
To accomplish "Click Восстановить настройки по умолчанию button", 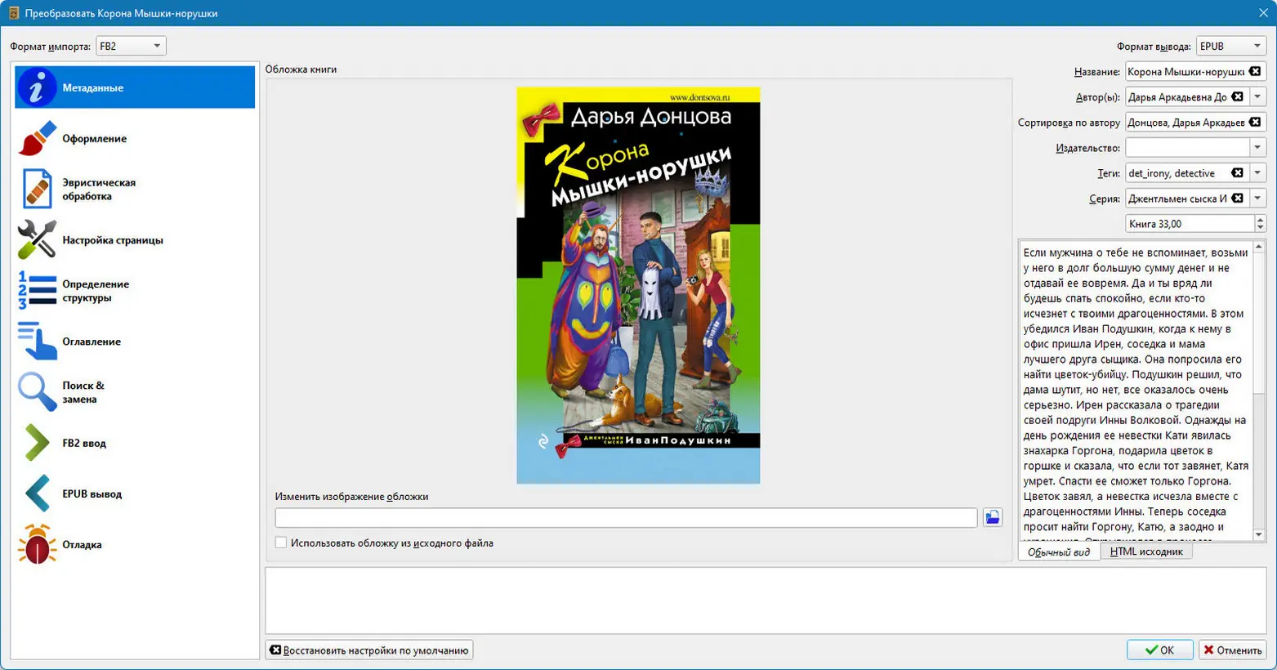I will (369, 650).
